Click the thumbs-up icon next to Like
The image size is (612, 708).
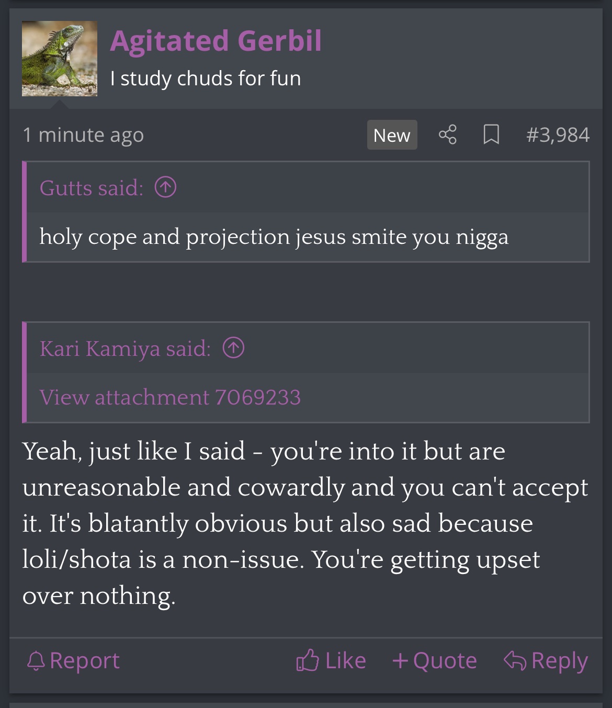(308, 660)
